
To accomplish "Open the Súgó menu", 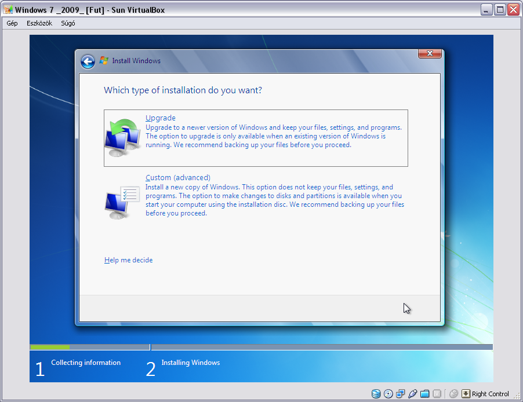I will pyautogui.click(x=68, y=23).
